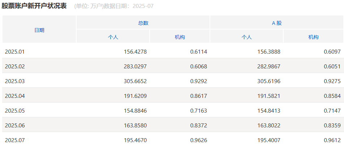Screen dimensions: 344x145
Task: Highlight the figure 154.8846
Action: (135, 111)
